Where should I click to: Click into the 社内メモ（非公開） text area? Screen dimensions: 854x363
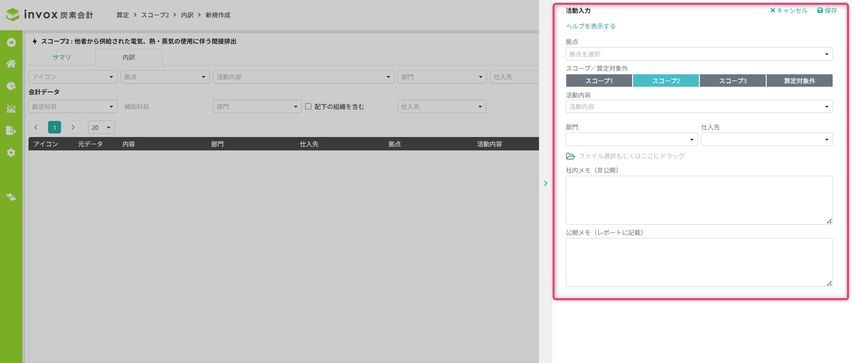point(699,200)
